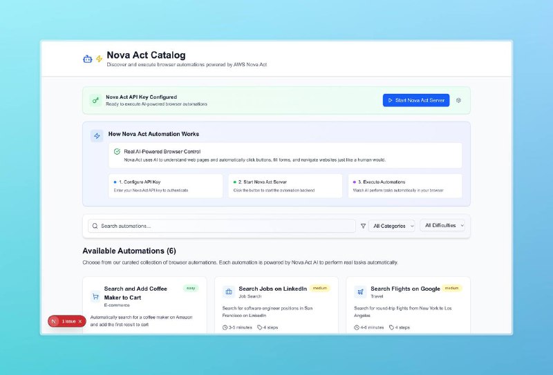The image size is (553, 375).
Task: Open the All Categories dropdown
Action: click(392, 226)
